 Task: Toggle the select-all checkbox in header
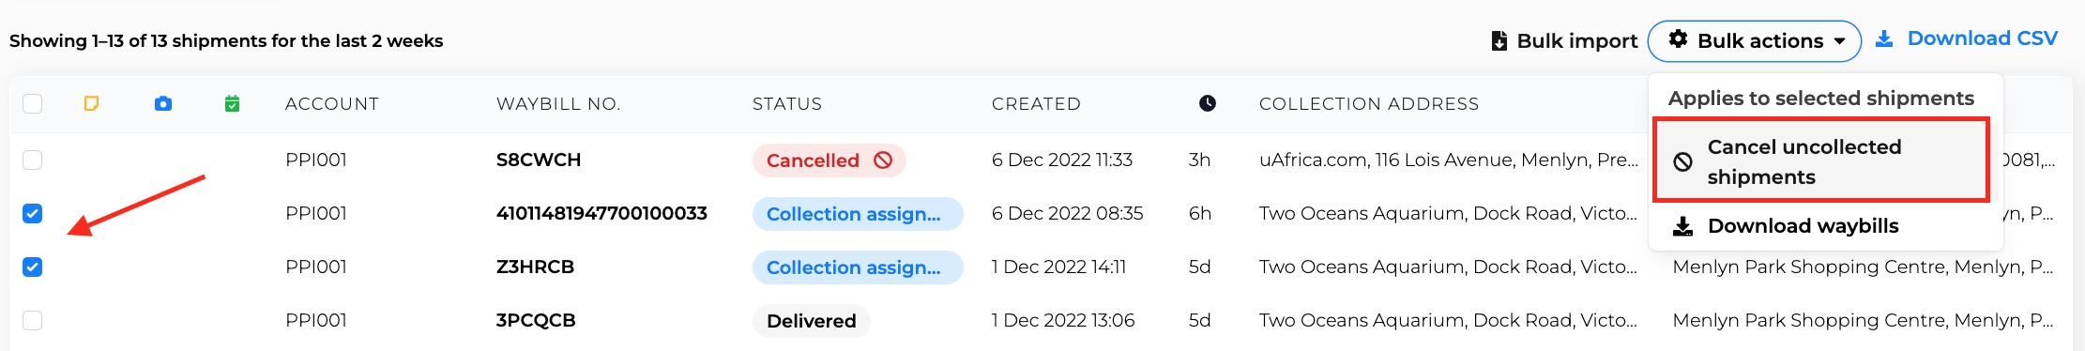pos(33,103)
